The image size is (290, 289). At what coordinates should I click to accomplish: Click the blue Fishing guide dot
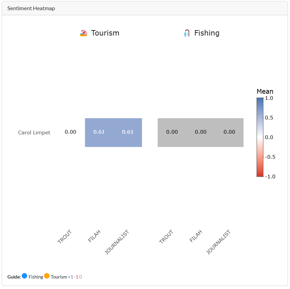(x=24, y=276)
